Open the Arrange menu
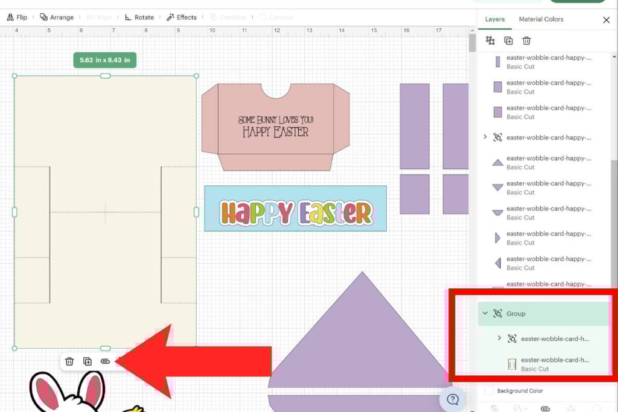The image size is (618, 412). (57, 17)
